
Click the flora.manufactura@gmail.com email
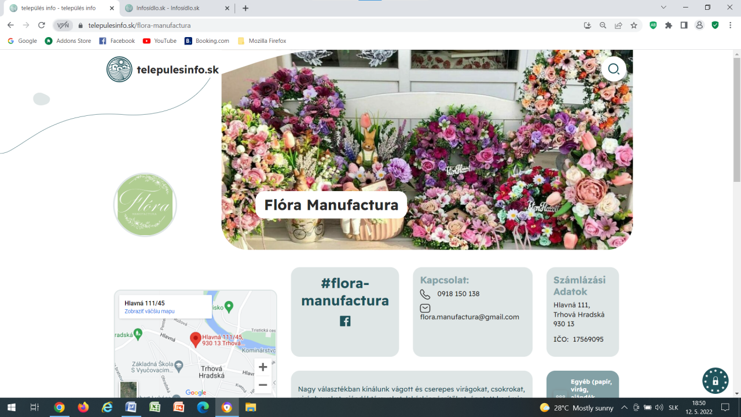coord(469,317)
